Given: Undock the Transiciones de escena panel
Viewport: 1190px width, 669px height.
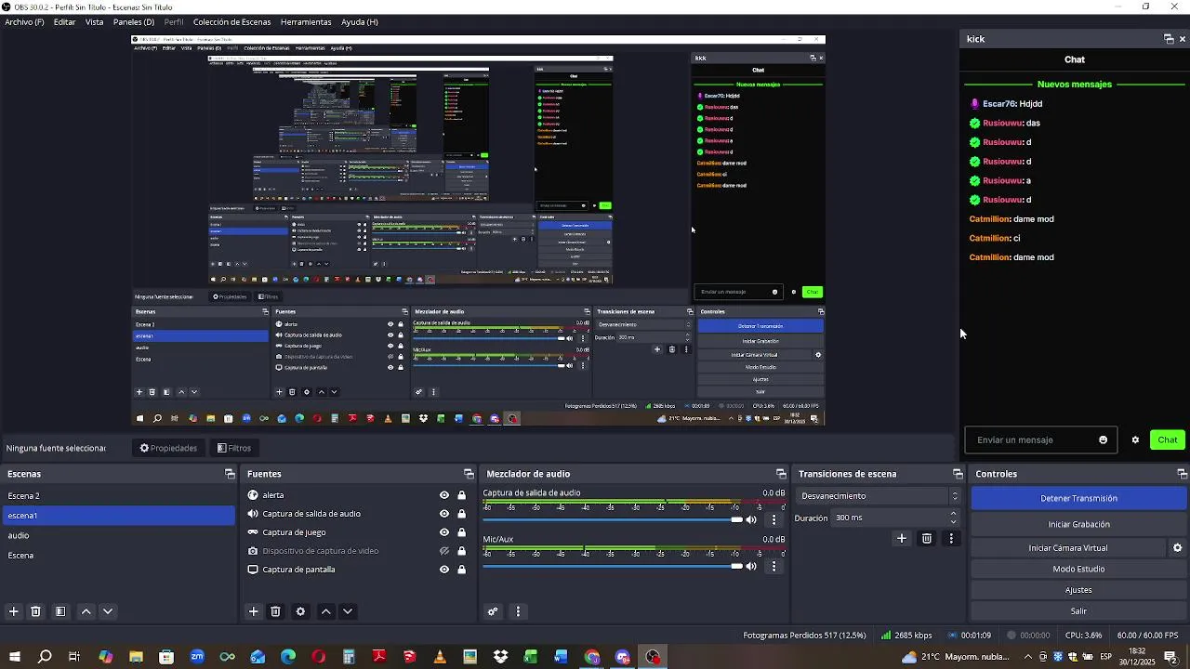Looking at the screenshot, I should pos(958,474).
